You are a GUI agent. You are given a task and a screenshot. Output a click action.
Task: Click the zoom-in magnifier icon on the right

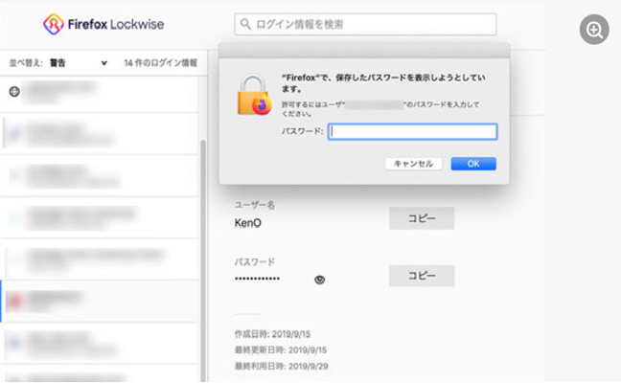click(x=594, y=30)
